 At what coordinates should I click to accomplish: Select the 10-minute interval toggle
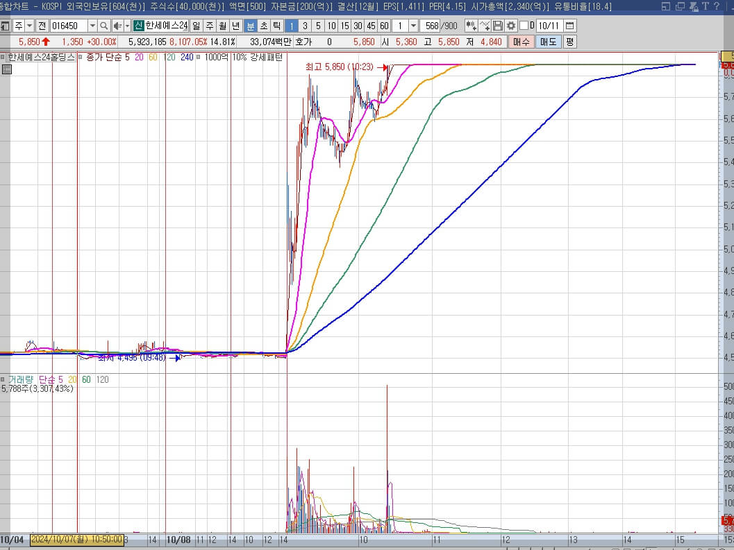(x=331, y=25)
